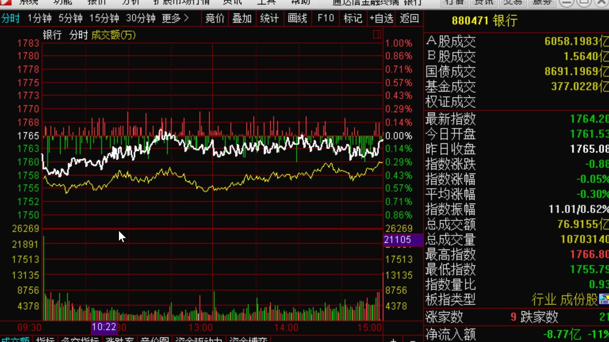
Task: Open the 行业 成份股 link
Action: [565, 299]
